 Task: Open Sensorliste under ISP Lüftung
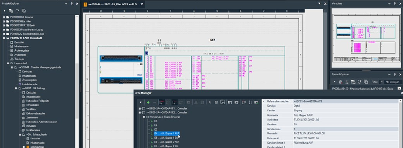point(33,105)
